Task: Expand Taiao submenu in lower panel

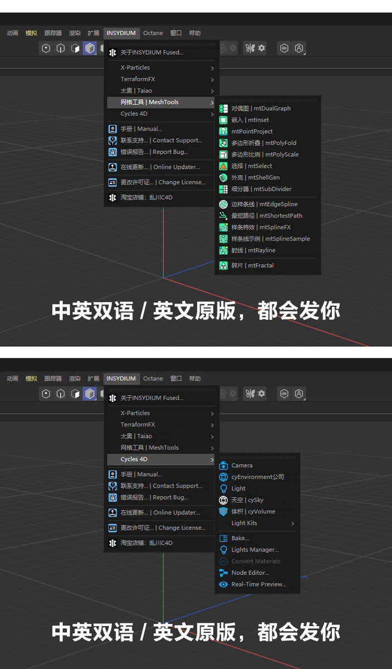Action: [x=161, y=436]
